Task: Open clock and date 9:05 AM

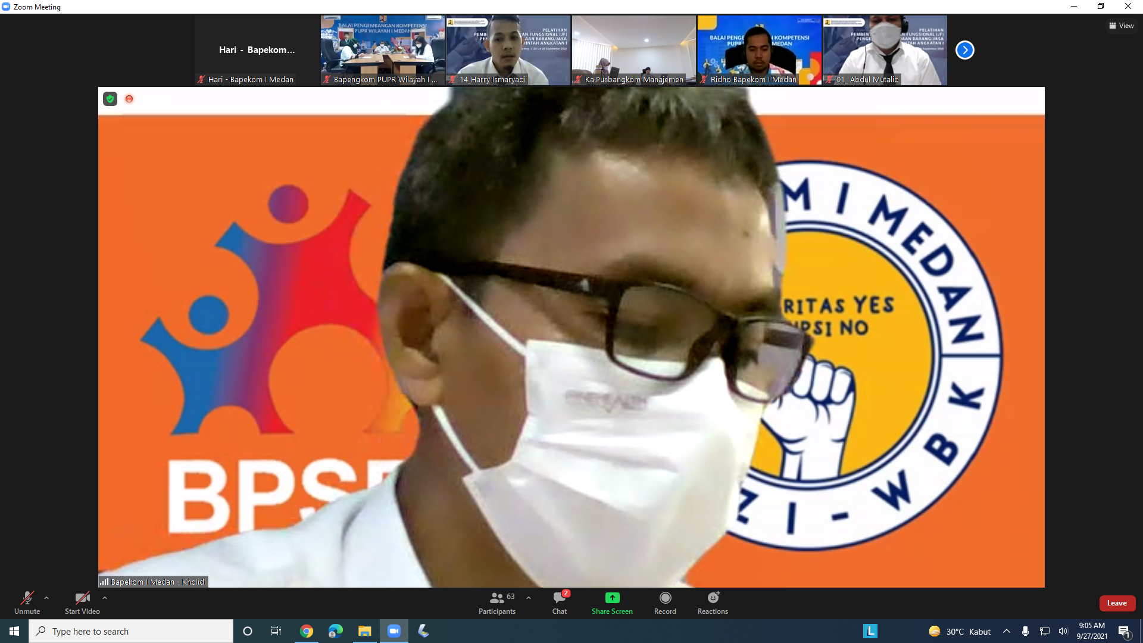Action: pos(1092,631)
